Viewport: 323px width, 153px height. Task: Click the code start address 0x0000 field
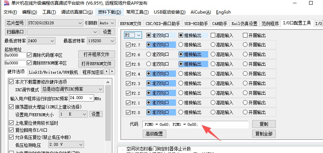[x=15, y=55]
